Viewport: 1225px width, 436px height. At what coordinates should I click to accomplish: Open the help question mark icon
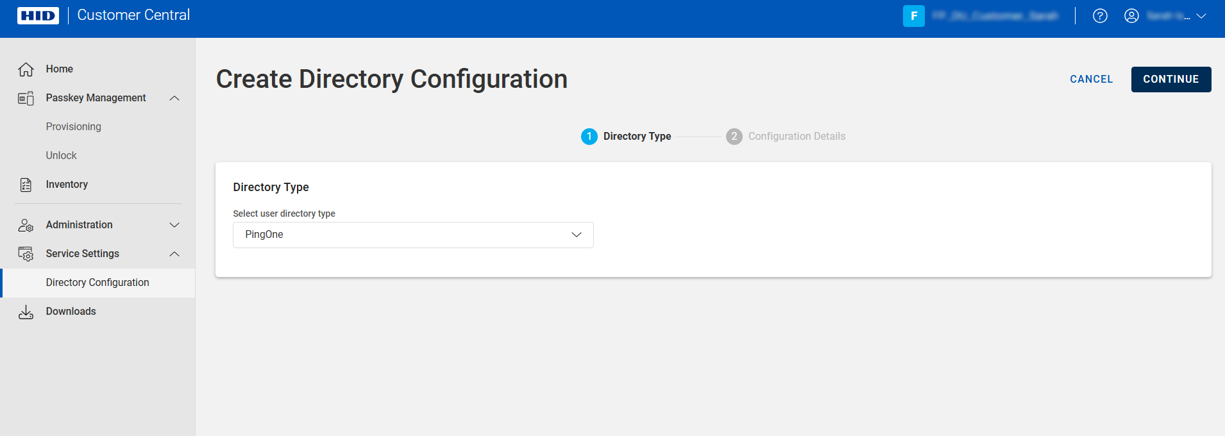[1100, 16]
